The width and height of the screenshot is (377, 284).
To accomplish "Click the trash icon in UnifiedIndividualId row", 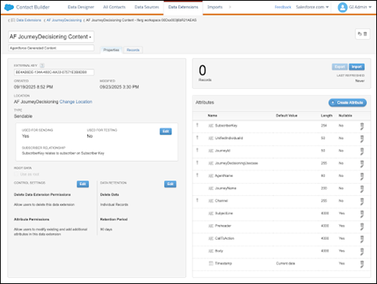I will (x=362, y=138).
